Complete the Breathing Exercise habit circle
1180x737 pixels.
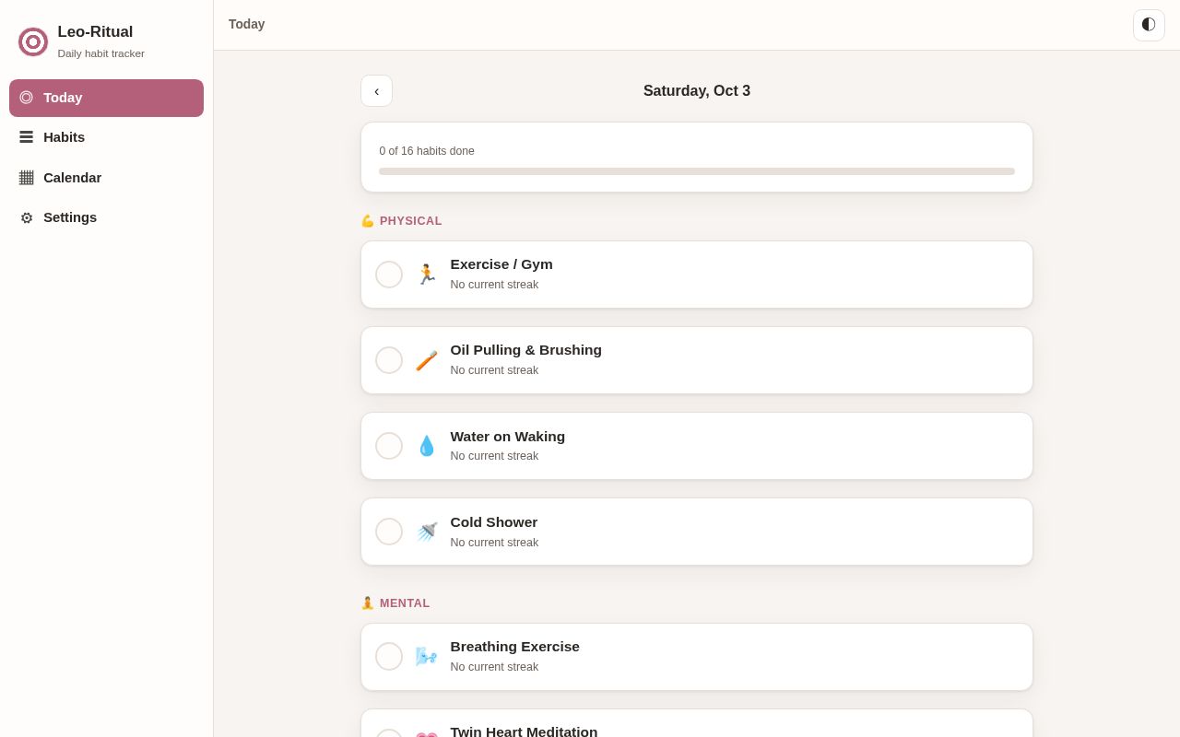click(389, 656)
